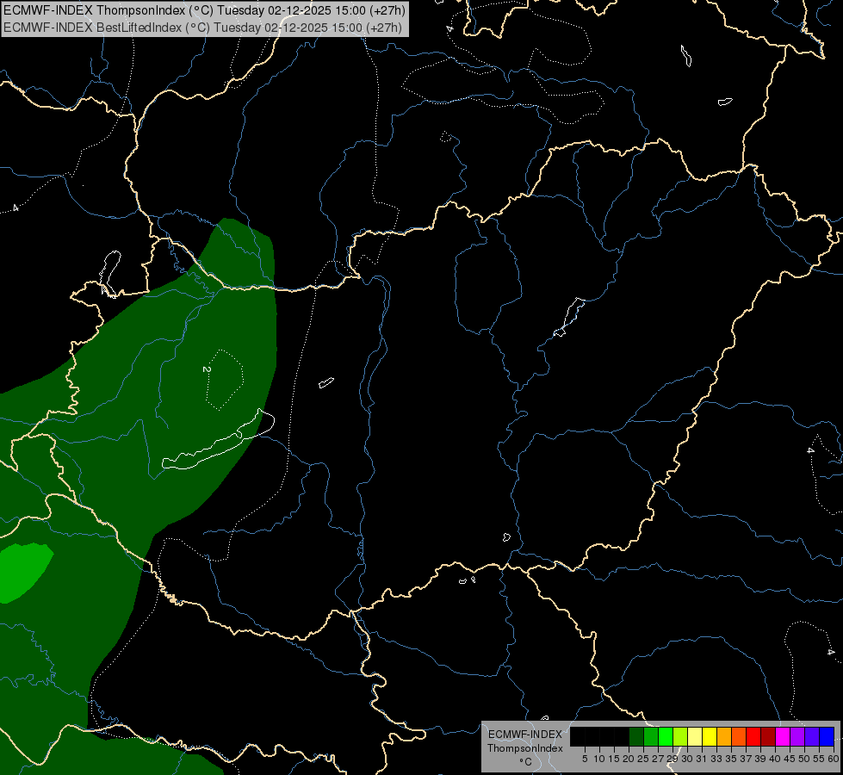Select the bright green 27–29 legend swatch
This screenshot has width=843, height=775.
666,736
